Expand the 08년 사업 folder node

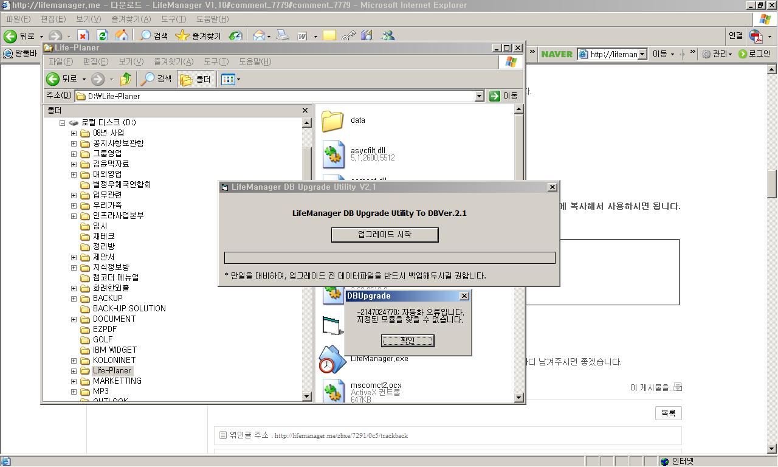74,133
